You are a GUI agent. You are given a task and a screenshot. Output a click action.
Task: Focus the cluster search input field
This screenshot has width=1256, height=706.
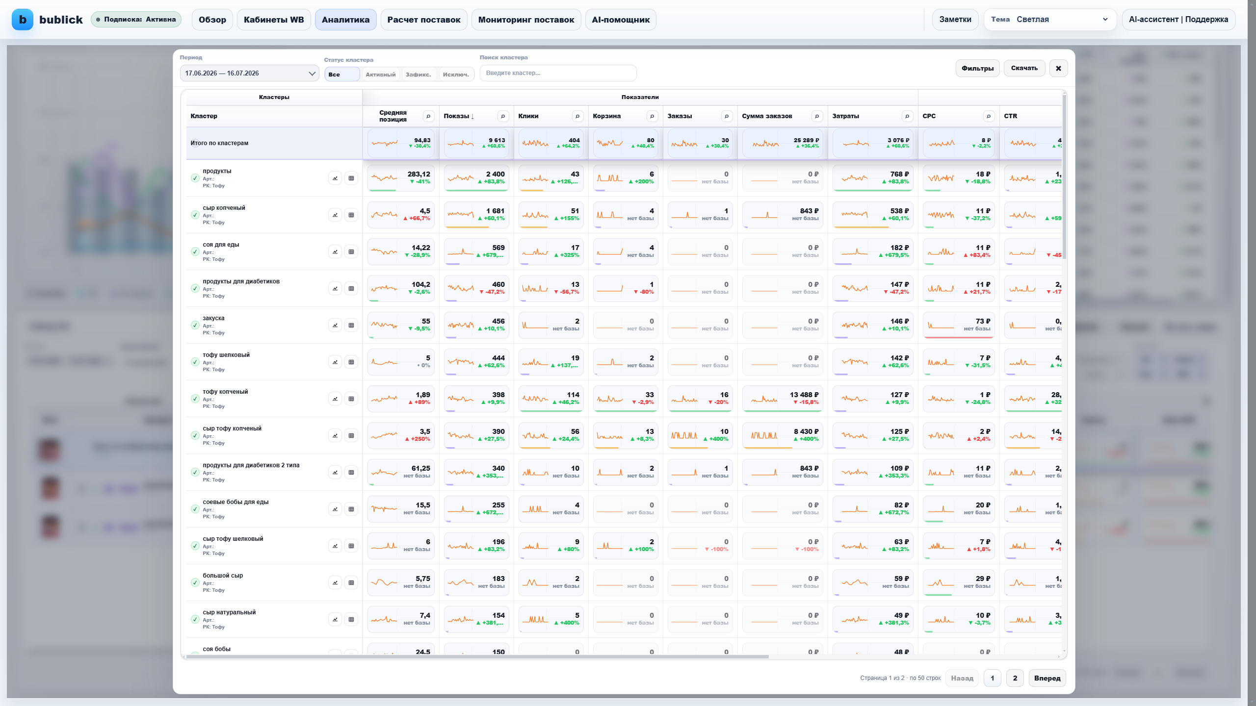point(558,73)
